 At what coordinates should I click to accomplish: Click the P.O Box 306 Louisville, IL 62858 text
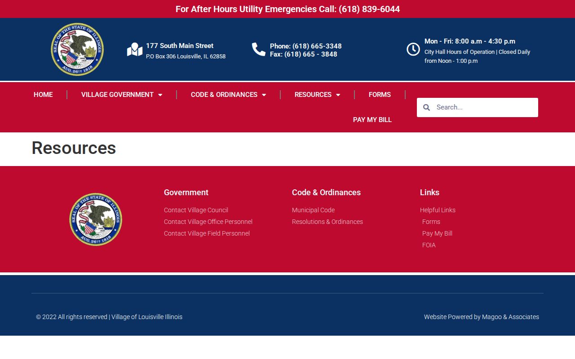coord(186,57)
